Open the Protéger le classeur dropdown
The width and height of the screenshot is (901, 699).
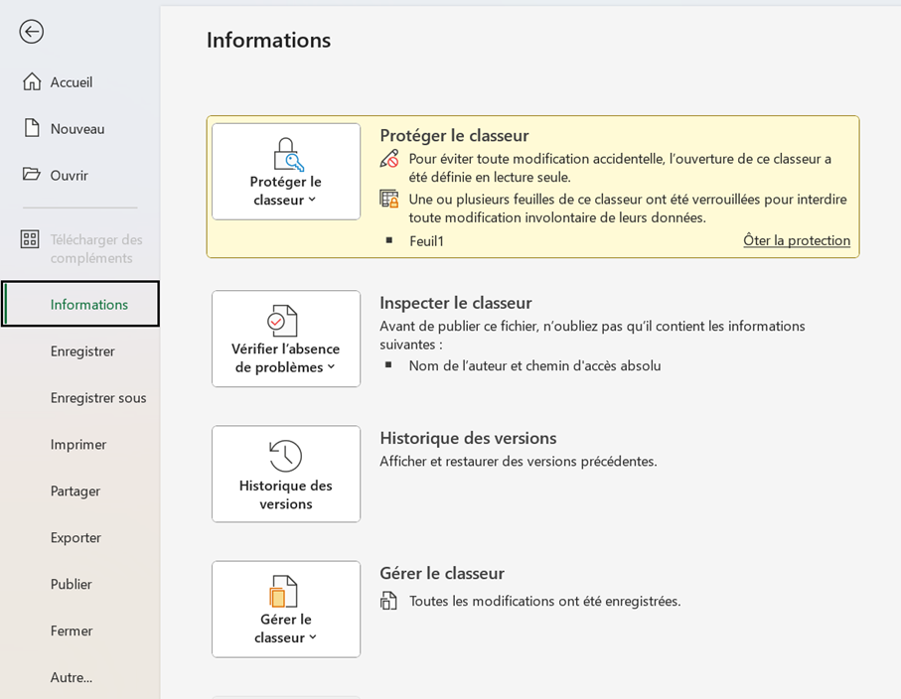coord(285,171)
